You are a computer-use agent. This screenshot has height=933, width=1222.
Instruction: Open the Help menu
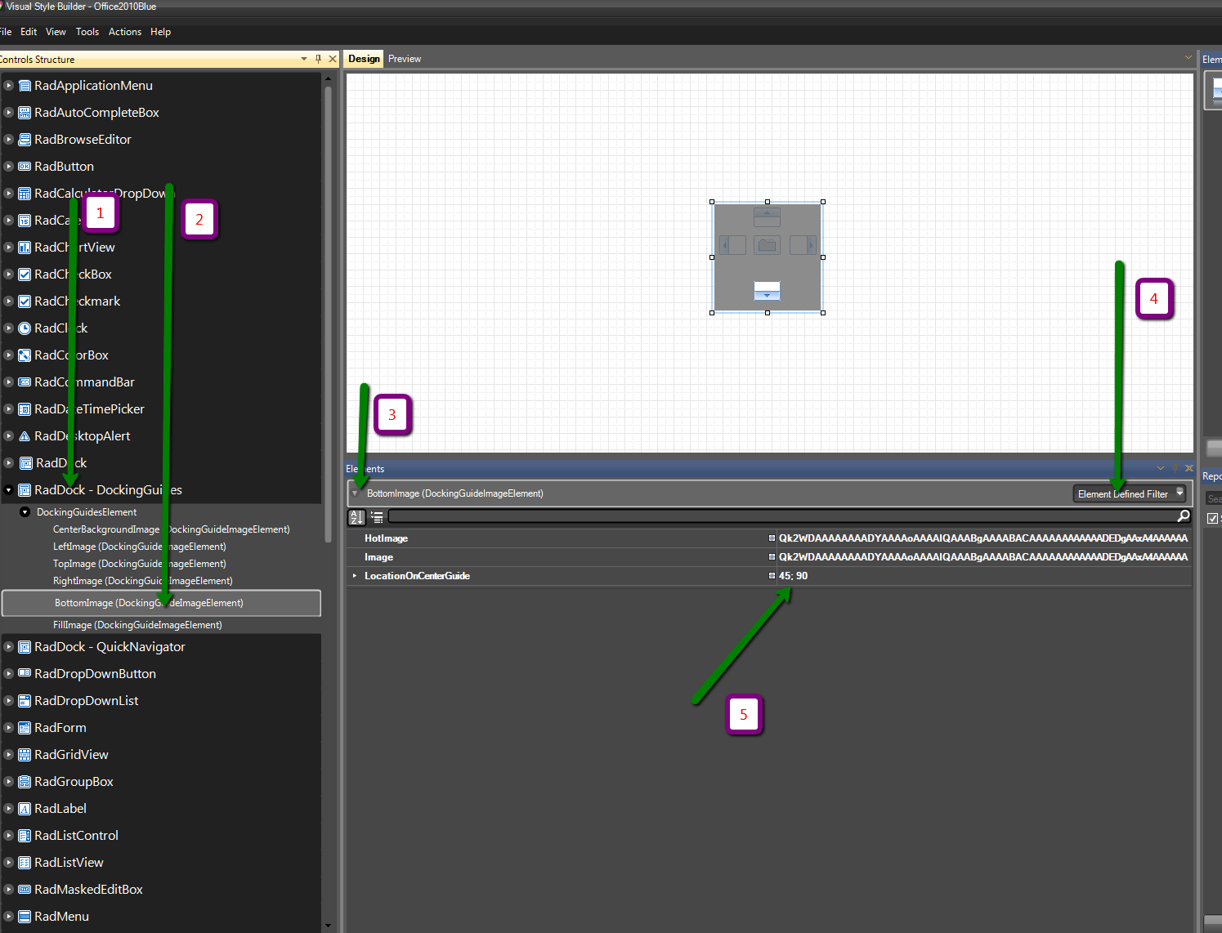point(161,32)
